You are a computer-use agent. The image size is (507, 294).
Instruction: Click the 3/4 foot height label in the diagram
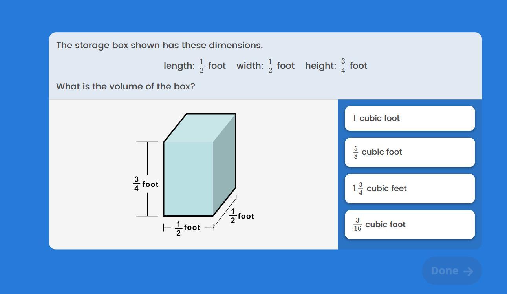[x=146, y=184]
